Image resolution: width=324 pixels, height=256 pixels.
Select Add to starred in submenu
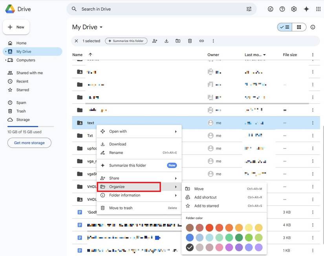point(224,206)
